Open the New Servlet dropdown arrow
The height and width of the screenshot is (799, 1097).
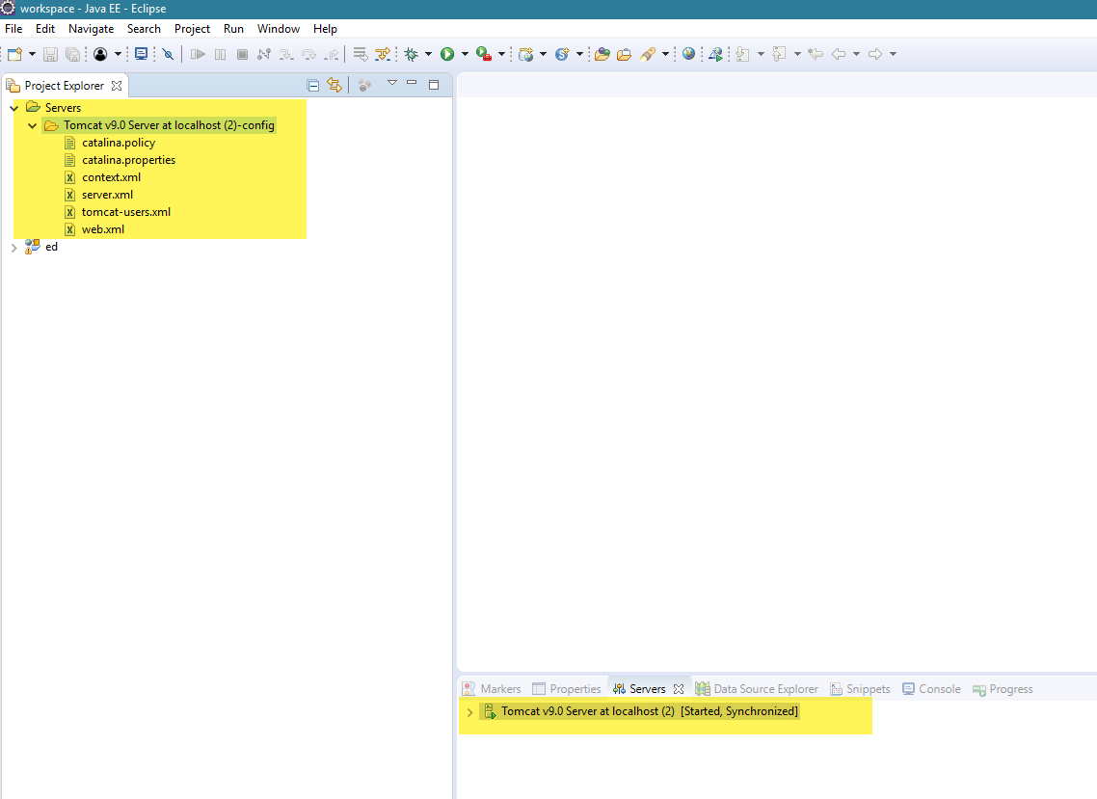click(579, 54)
